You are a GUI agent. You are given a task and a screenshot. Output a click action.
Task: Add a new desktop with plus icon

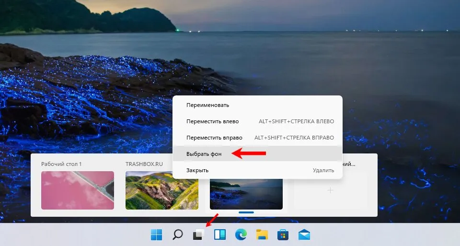330,190
